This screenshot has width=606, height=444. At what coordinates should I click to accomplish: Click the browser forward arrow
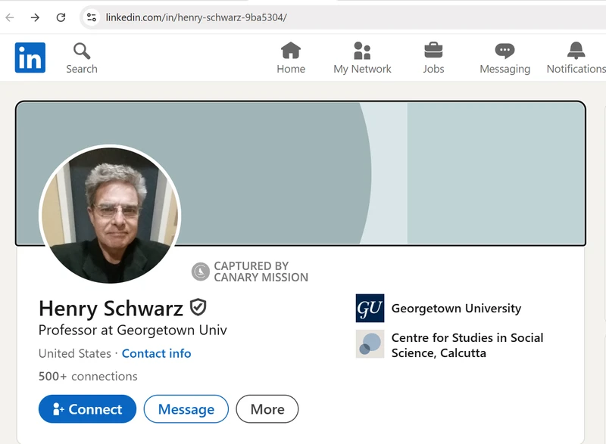35,17
